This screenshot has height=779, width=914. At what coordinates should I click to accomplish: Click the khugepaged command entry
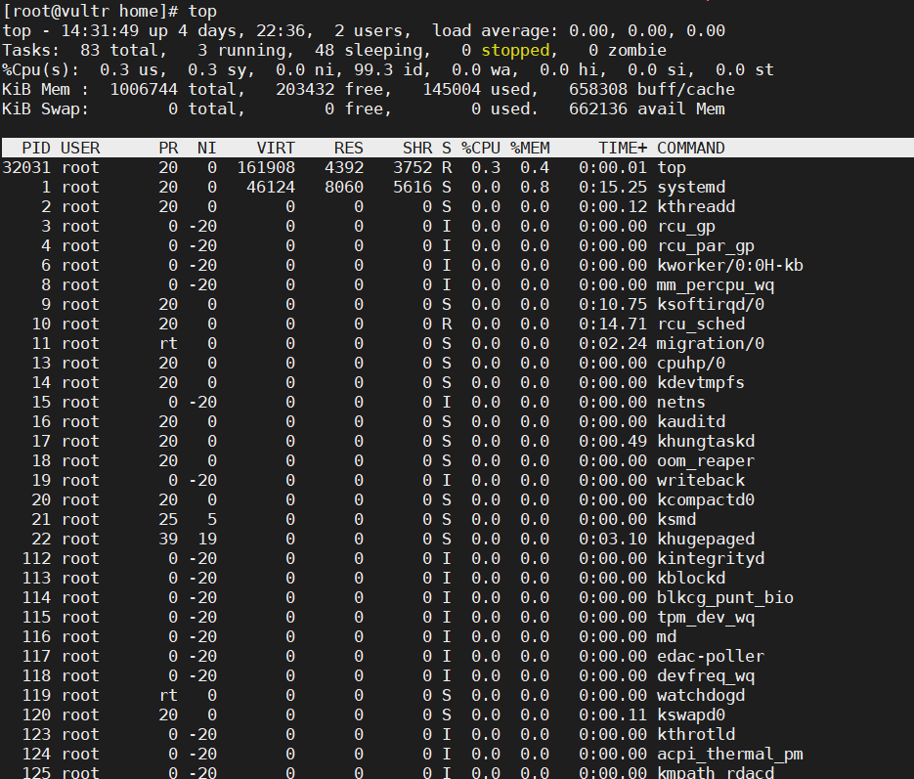705,539
